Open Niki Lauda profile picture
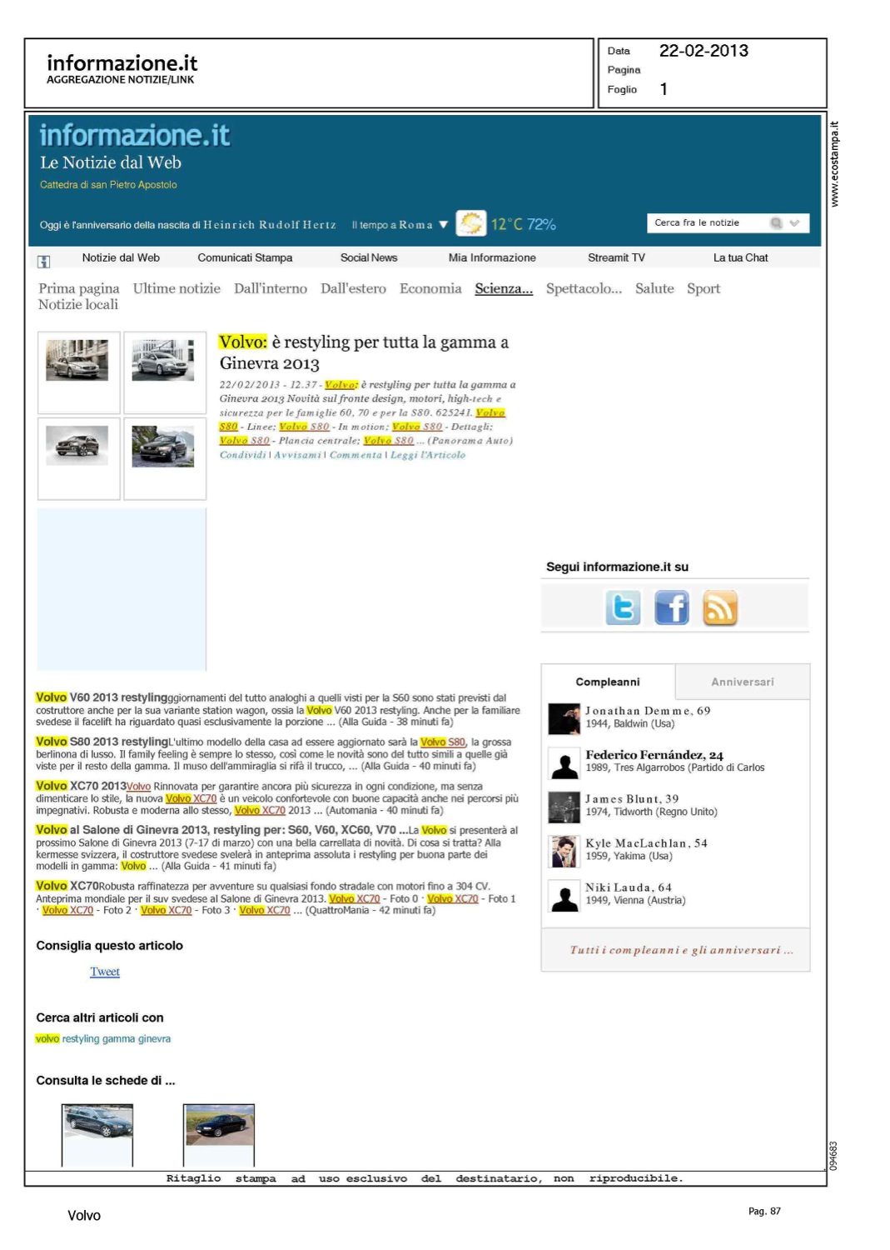Image resolution: width=890 pixels, height=1250 pixels. 564,896
